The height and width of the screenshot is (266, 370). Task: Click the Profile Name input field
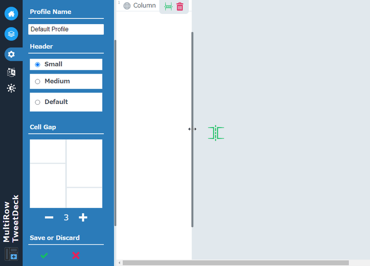66,29
